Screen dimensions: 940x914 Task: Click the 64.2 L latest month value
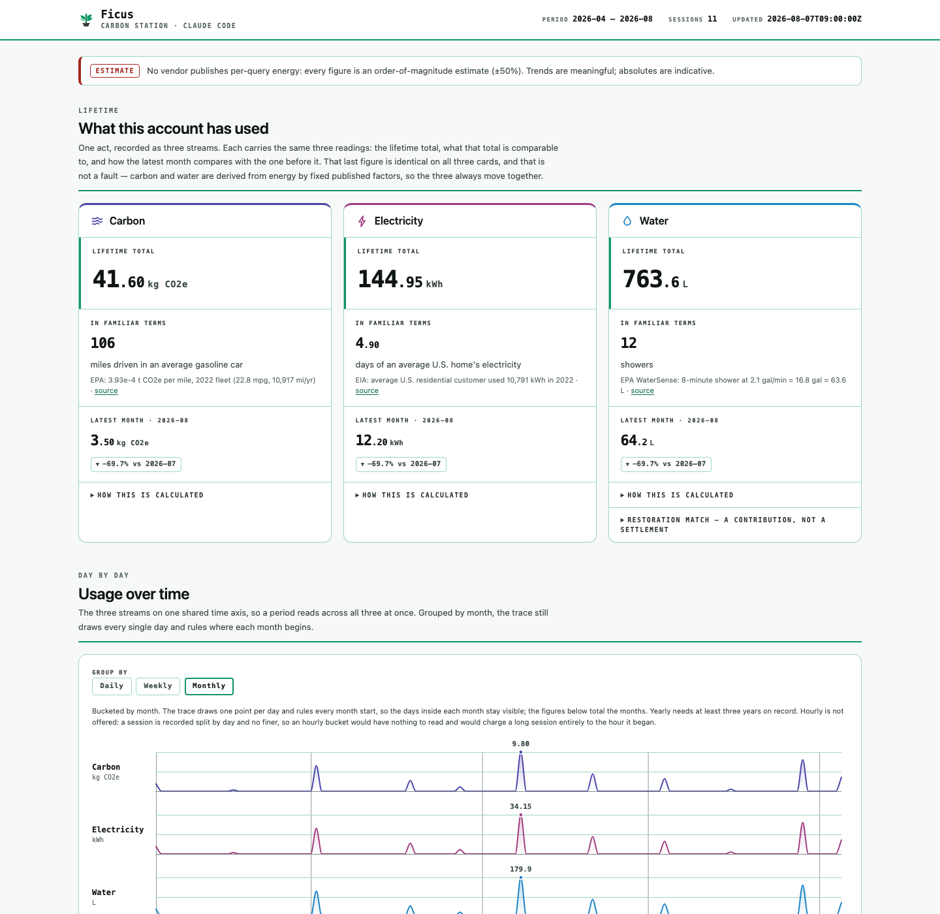click(637, 441)
